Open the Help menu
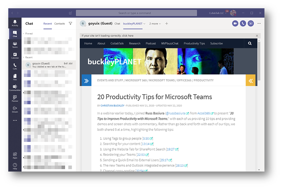 pos(15,166)
